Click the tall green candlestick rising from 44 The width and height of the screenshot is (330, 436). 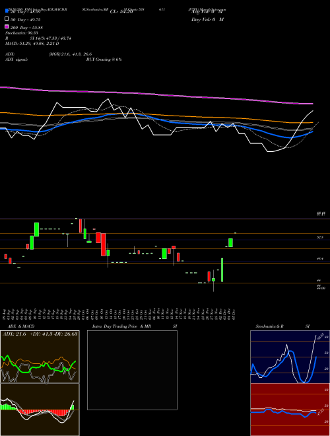click(x=222, y=270)
